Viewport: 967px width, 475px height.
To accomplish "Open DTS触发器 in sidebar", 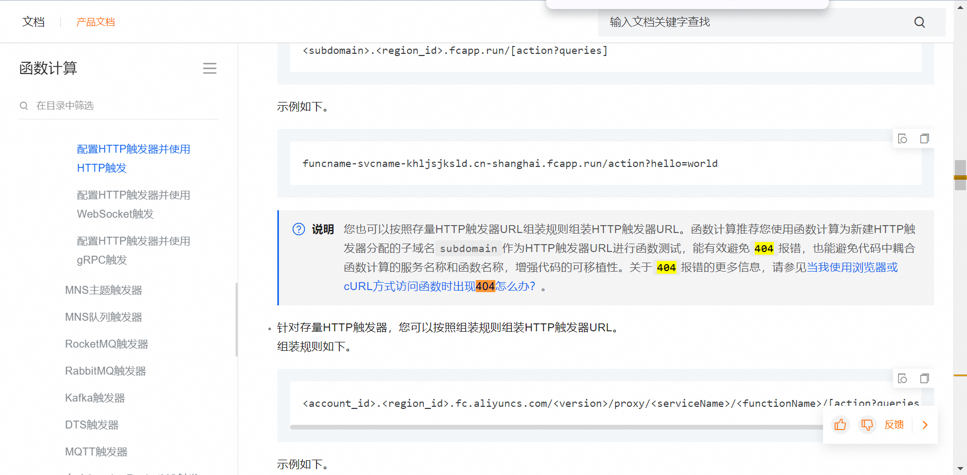I will coord(92,425).
